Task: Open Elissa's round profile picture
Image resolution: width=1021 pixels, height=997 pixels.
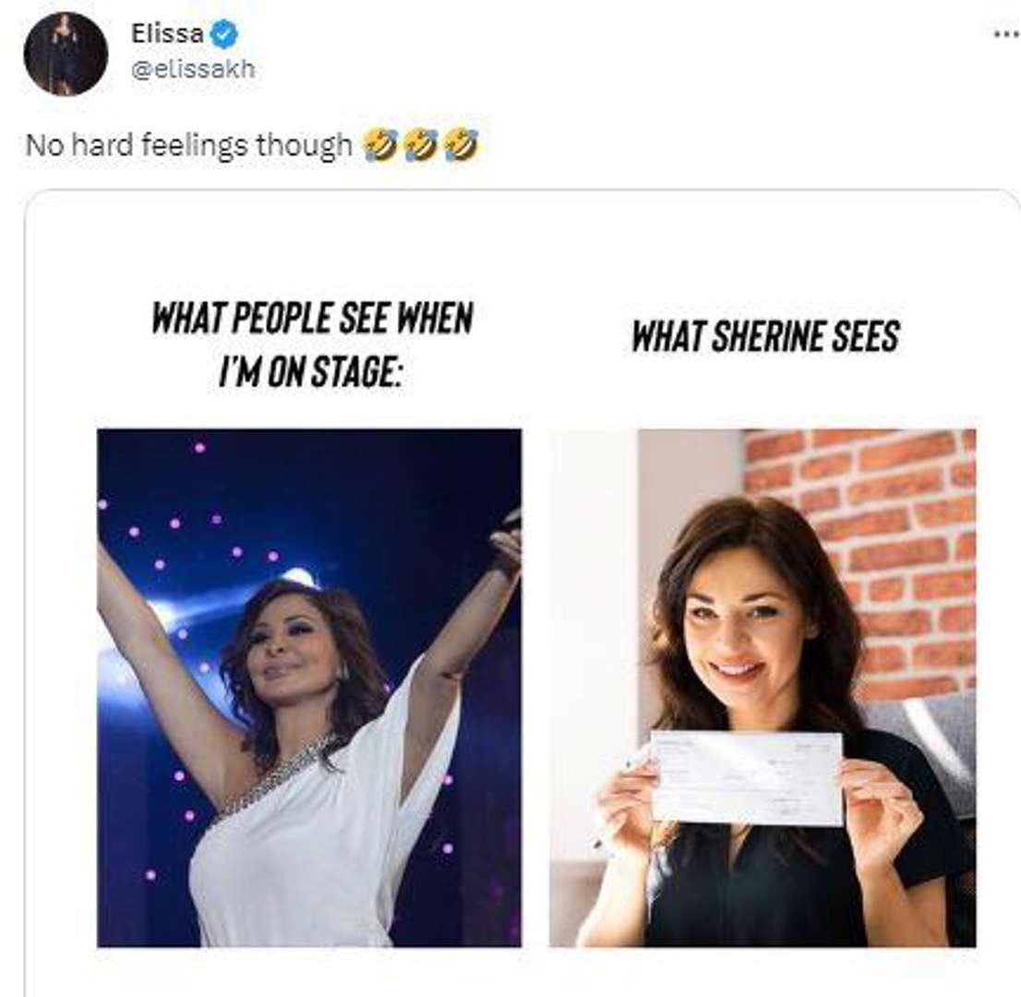Action: click(65, 54)
